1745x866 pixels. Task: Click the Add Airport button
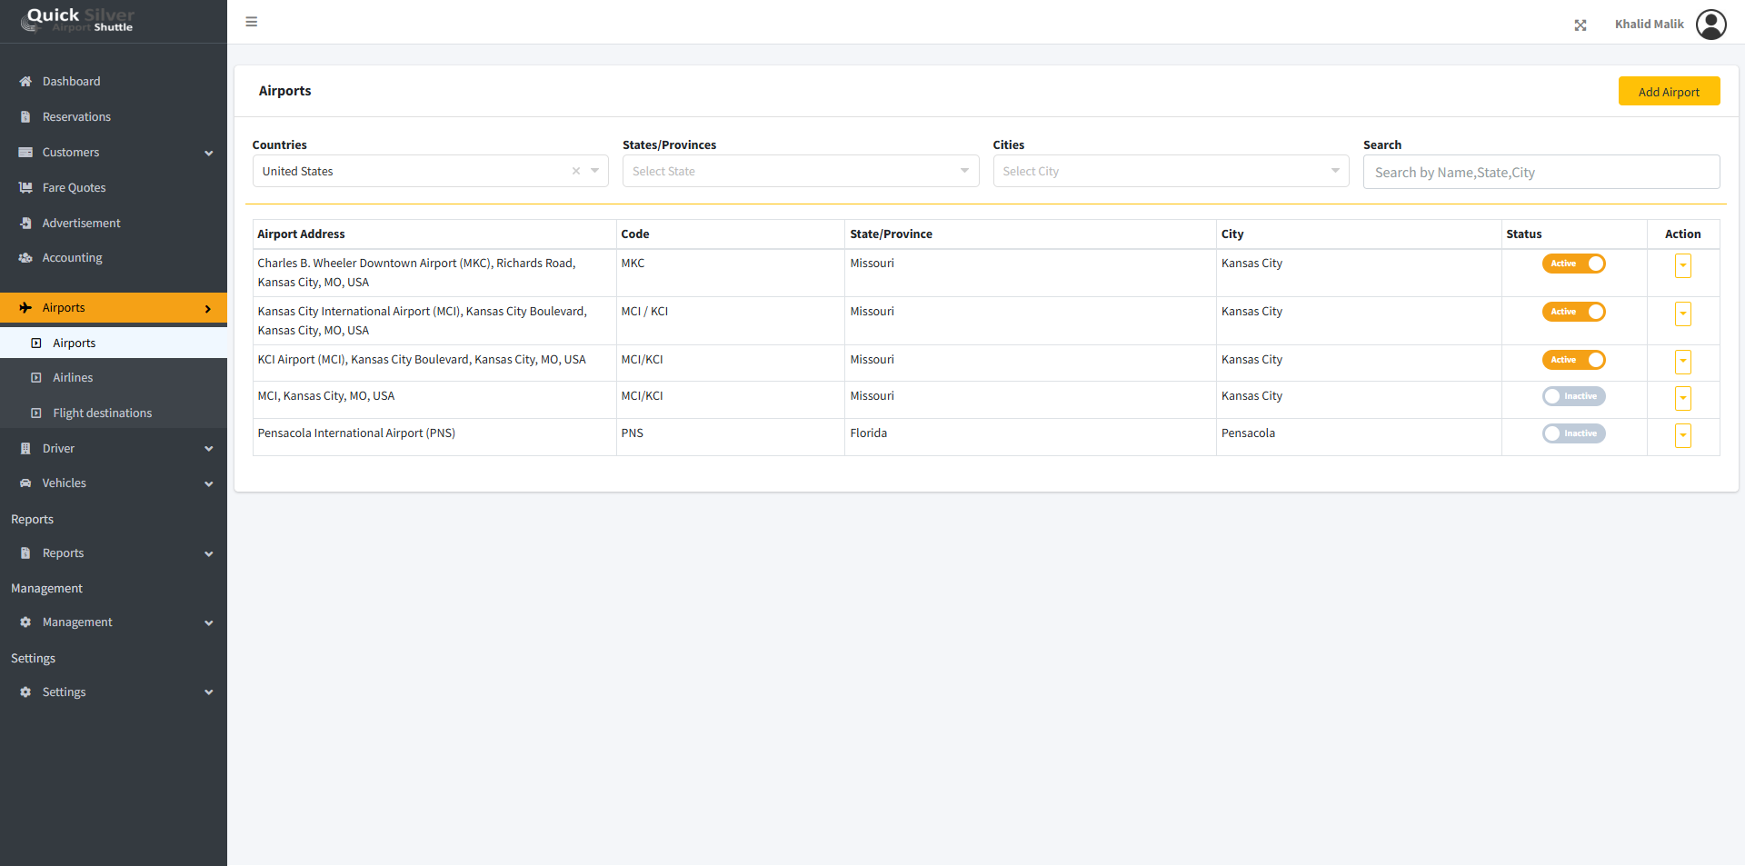1668,92
